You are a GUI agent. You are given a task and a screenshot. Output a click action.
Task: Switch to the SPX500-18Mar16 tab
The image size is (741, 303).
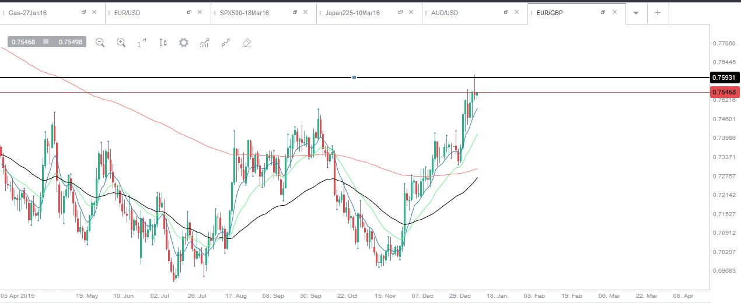(x=264, y=13)
